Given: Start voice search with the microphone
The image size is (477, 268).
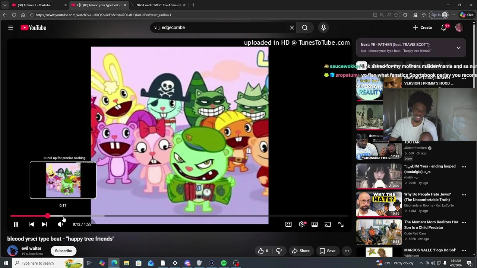Looking at the screenshot, I should tap(323, 28).
